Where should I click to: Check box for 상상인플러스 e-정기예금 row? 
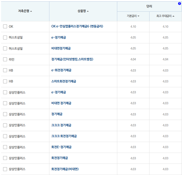pyautogui.click(x=5, y=92)
